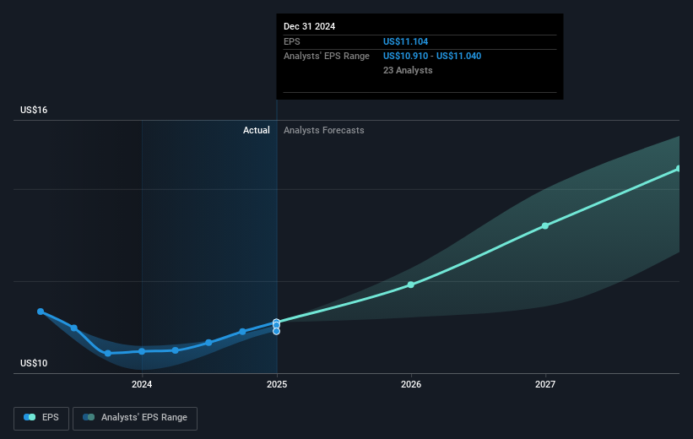Toggle the EPS legend series
Viewport: 693px width, 439px height.
(41, 418)
